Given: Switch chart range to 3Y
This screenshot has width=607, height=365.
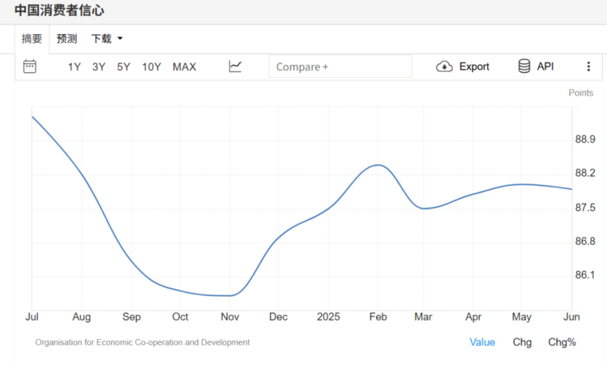Looking at the screenshot, I should coord(99,67).
